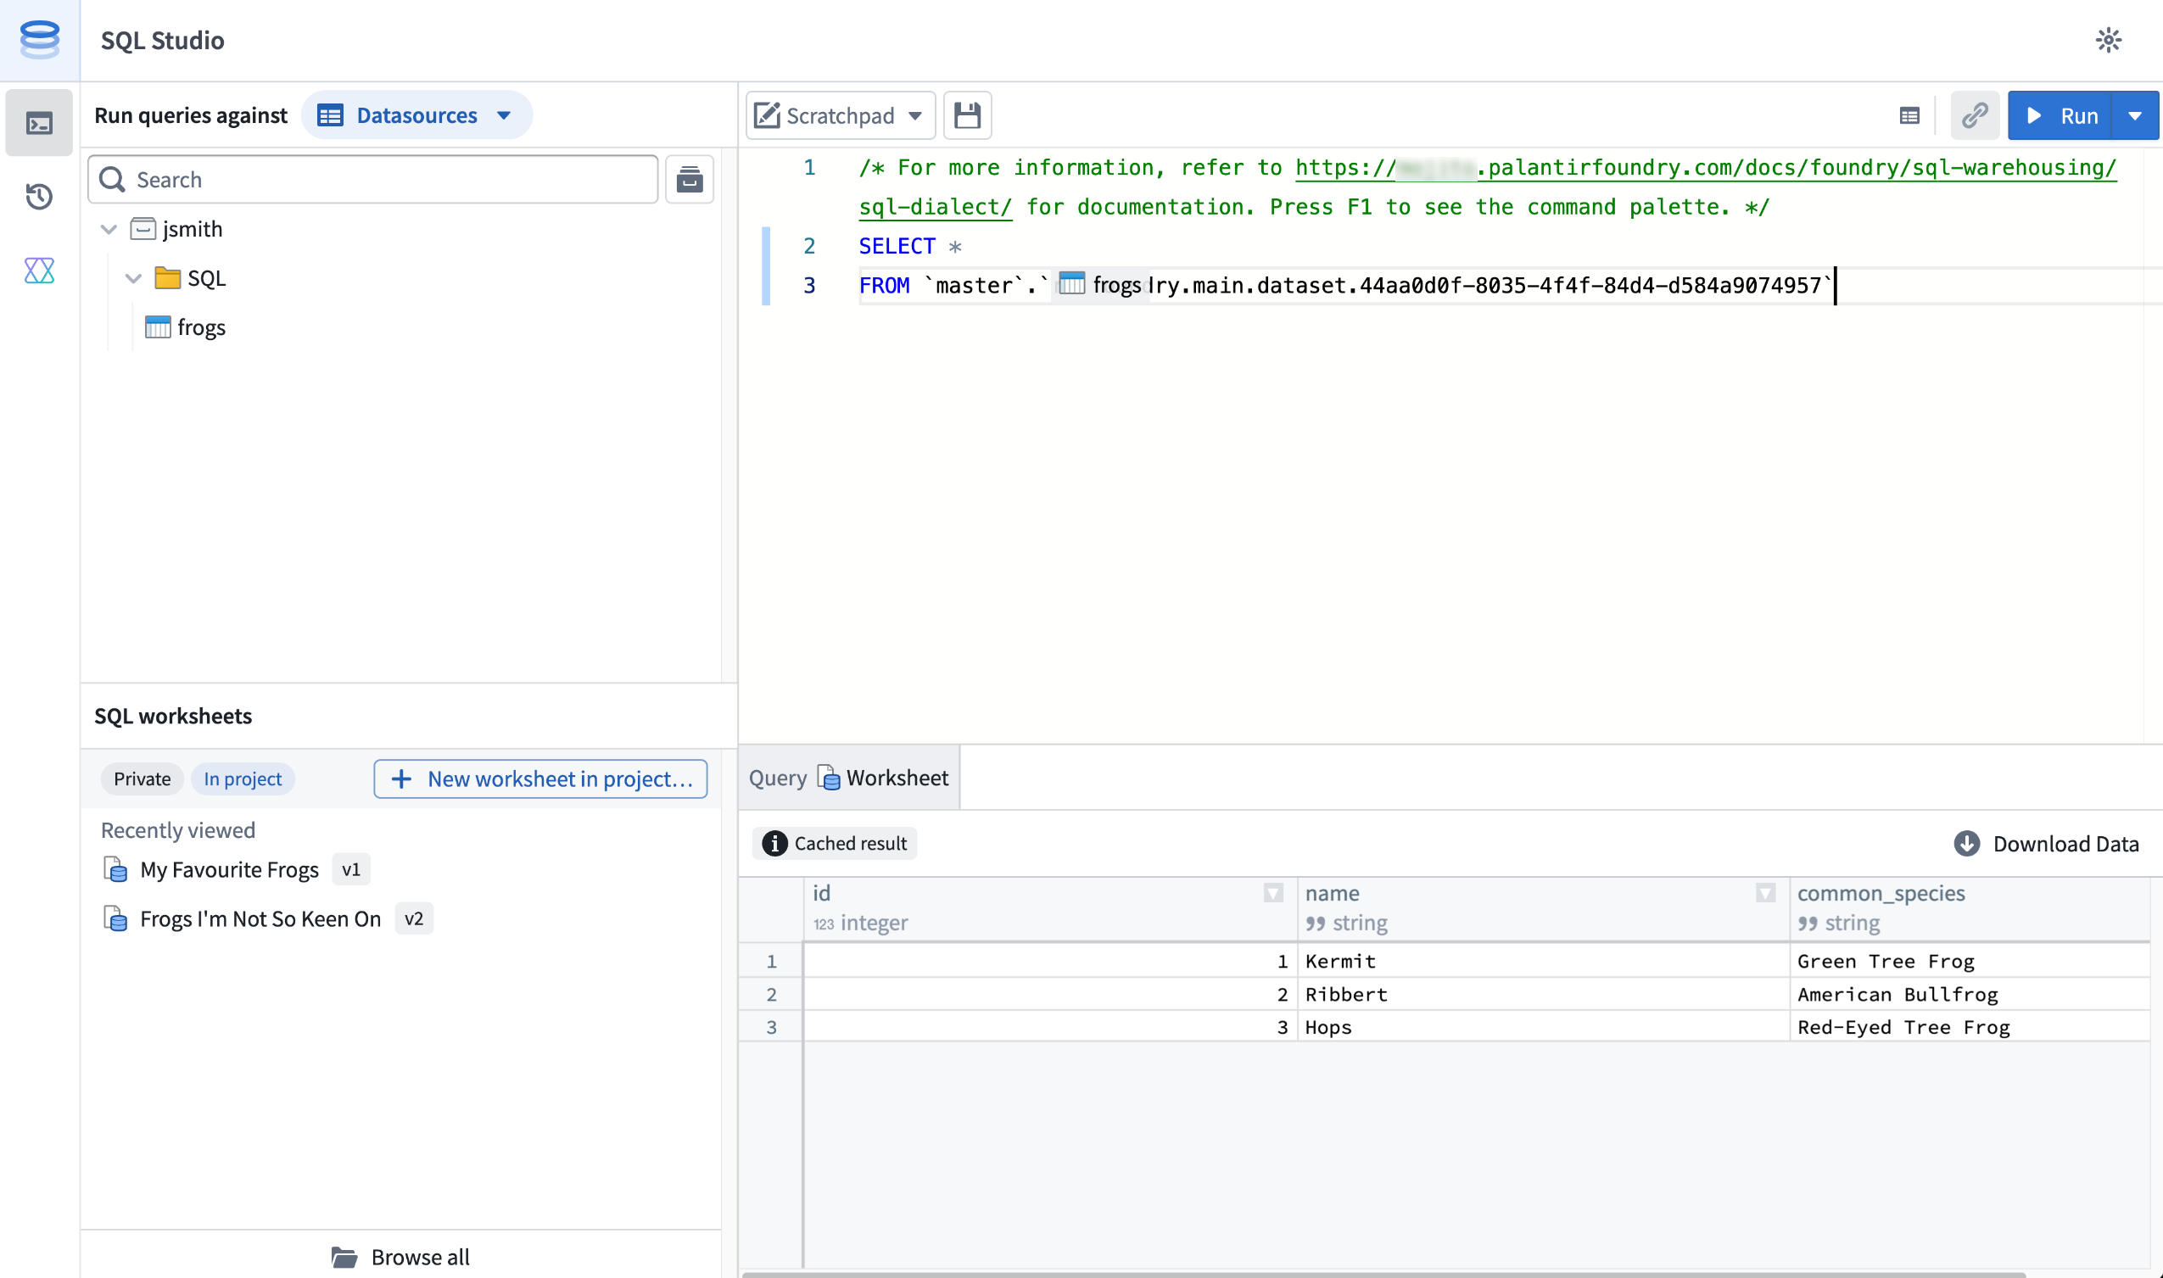Open the name column filter icon
Viewport: 2163px width, 1278px height.
pyautogui.click(x=1765, y=893)
